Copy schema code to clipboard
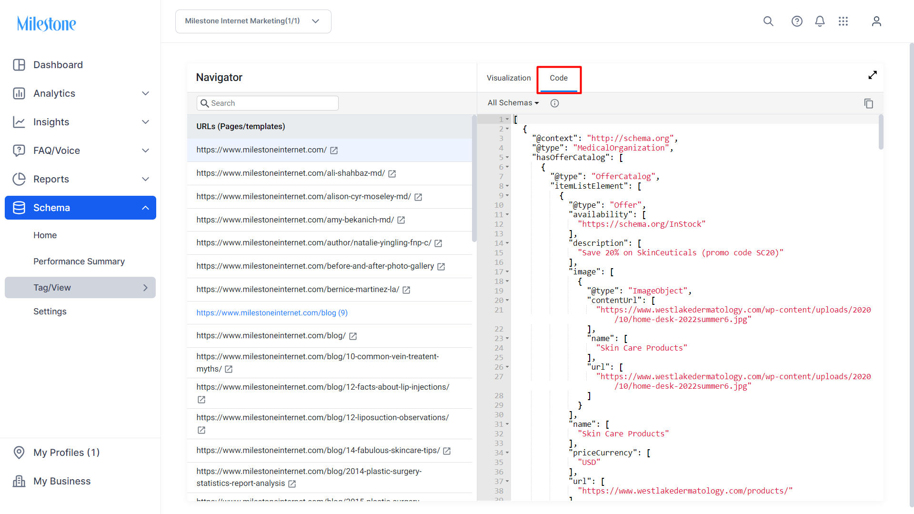914x514 pixels. coord(869,103)
